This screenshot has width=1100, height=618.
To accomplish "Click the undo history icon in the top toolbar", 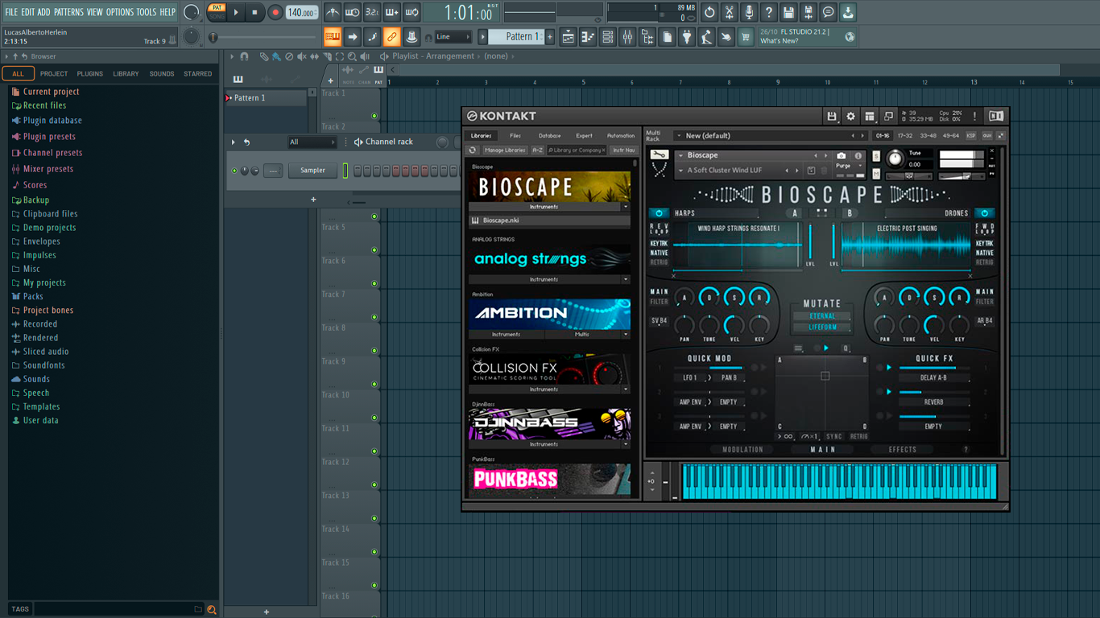I will tap(709, 12).
